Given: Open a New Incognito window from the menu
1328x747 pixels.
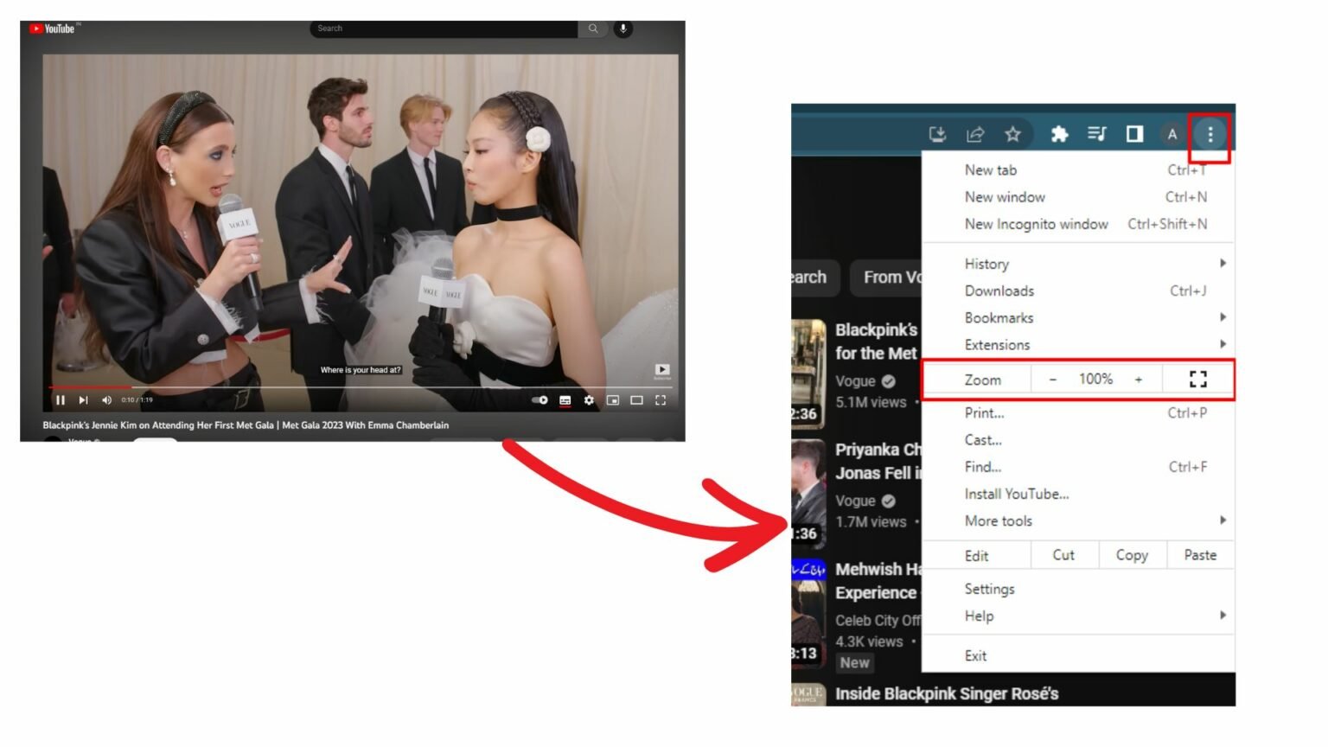Looking at the screenshot, I should point(1036,224).
